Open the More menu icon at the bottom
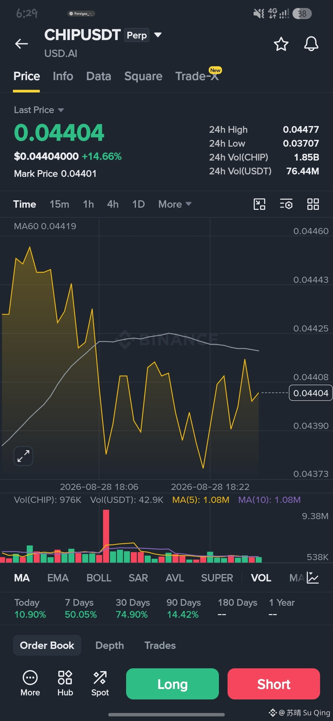The image size is (333, 721). (30, 683)
